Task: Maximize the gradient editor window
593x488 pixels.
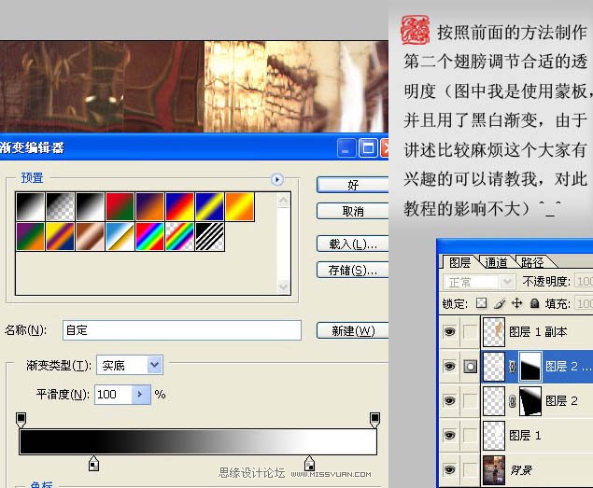Action: tap(368, 147)
